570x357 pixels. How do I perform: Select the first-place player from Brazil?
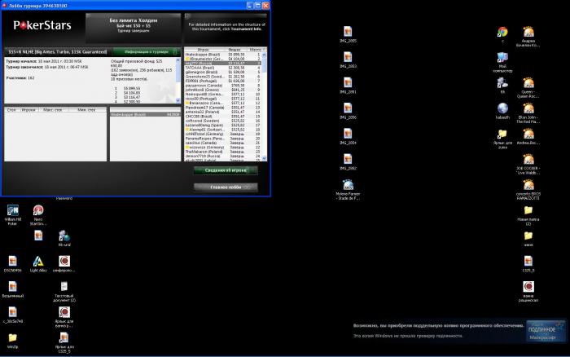(x=223, y=55)
